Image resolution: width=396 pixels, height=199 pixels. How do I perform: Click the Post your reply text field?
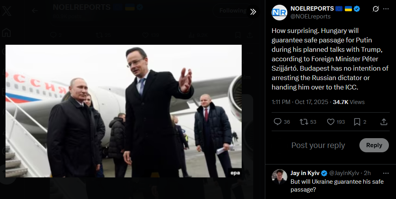pyautogui.click(x=318, y=145)
